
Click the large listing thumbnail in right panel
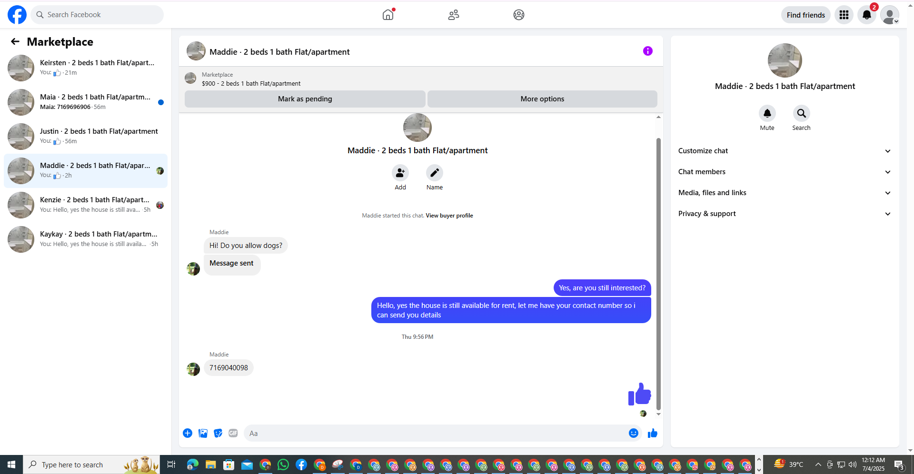tap(785, 60)
